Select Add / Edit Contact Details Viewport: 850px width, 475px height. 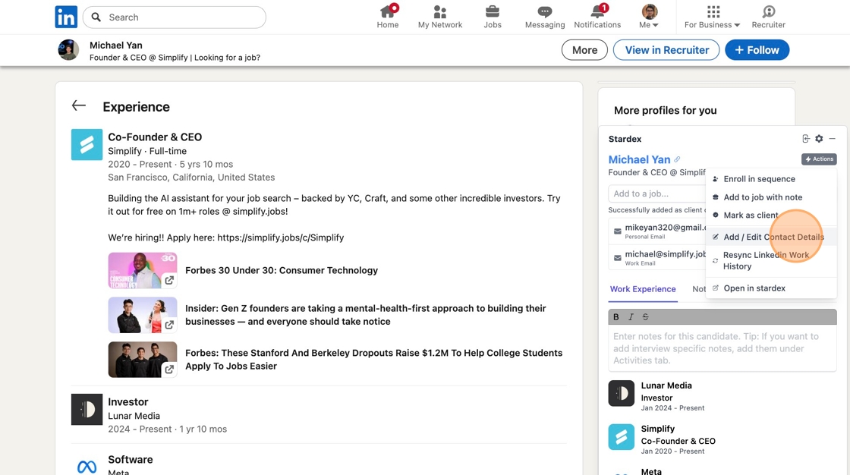(x=773, y=237)
